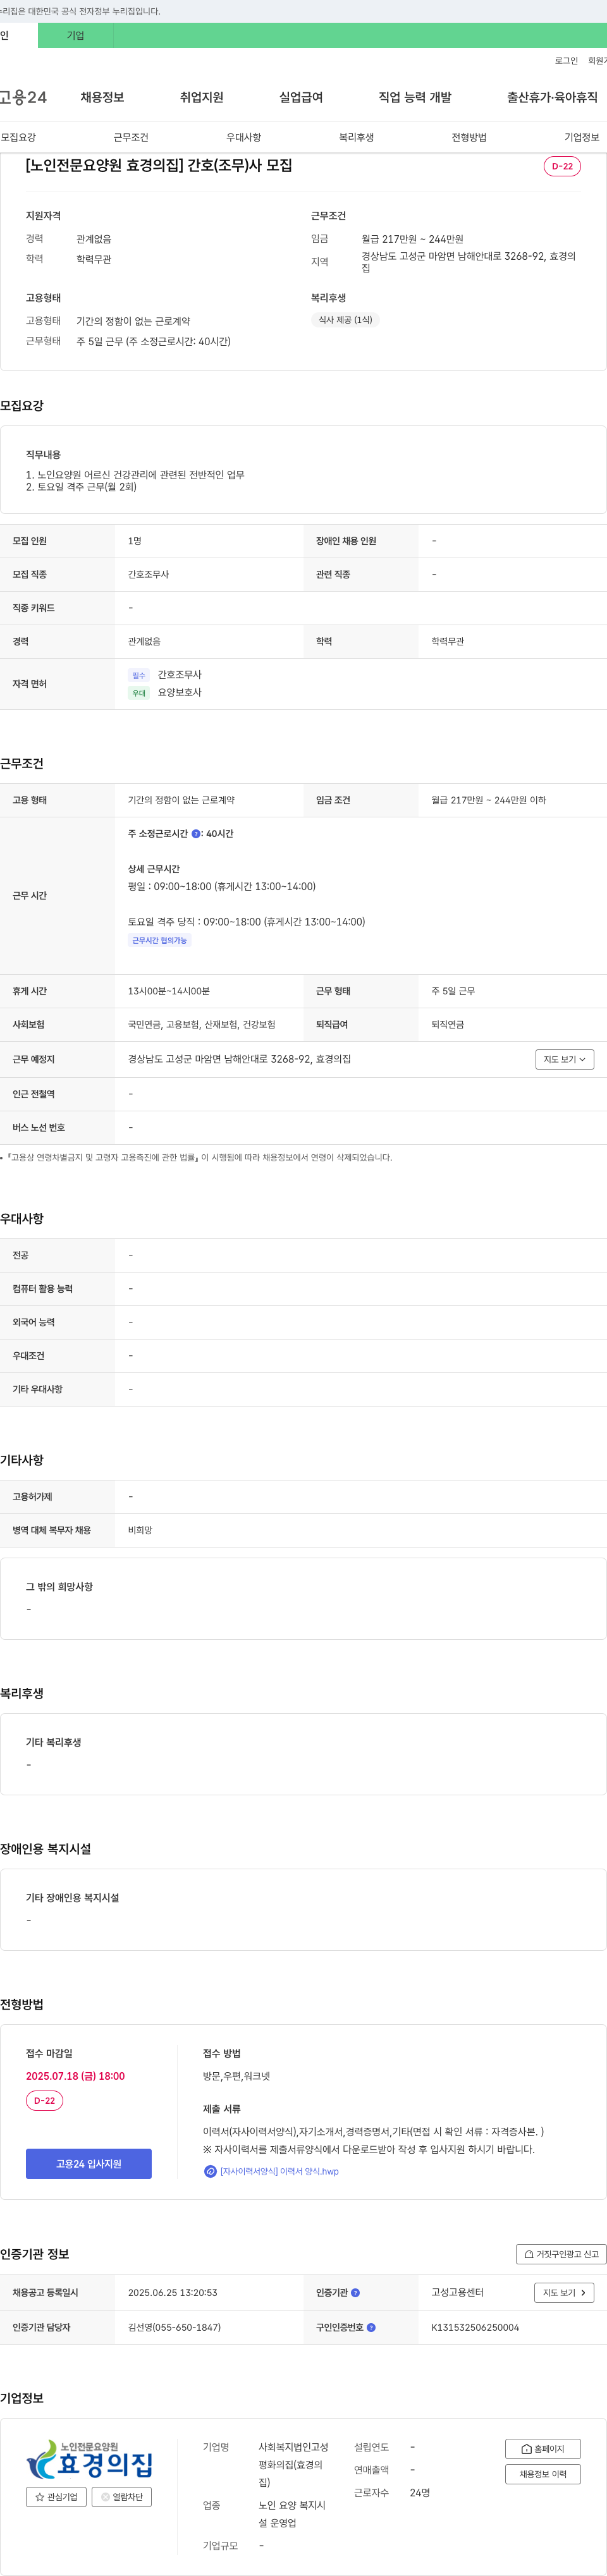Click the D-22 badge in the job title
This screenshot has height=2576, width=607.
point(562,166)
